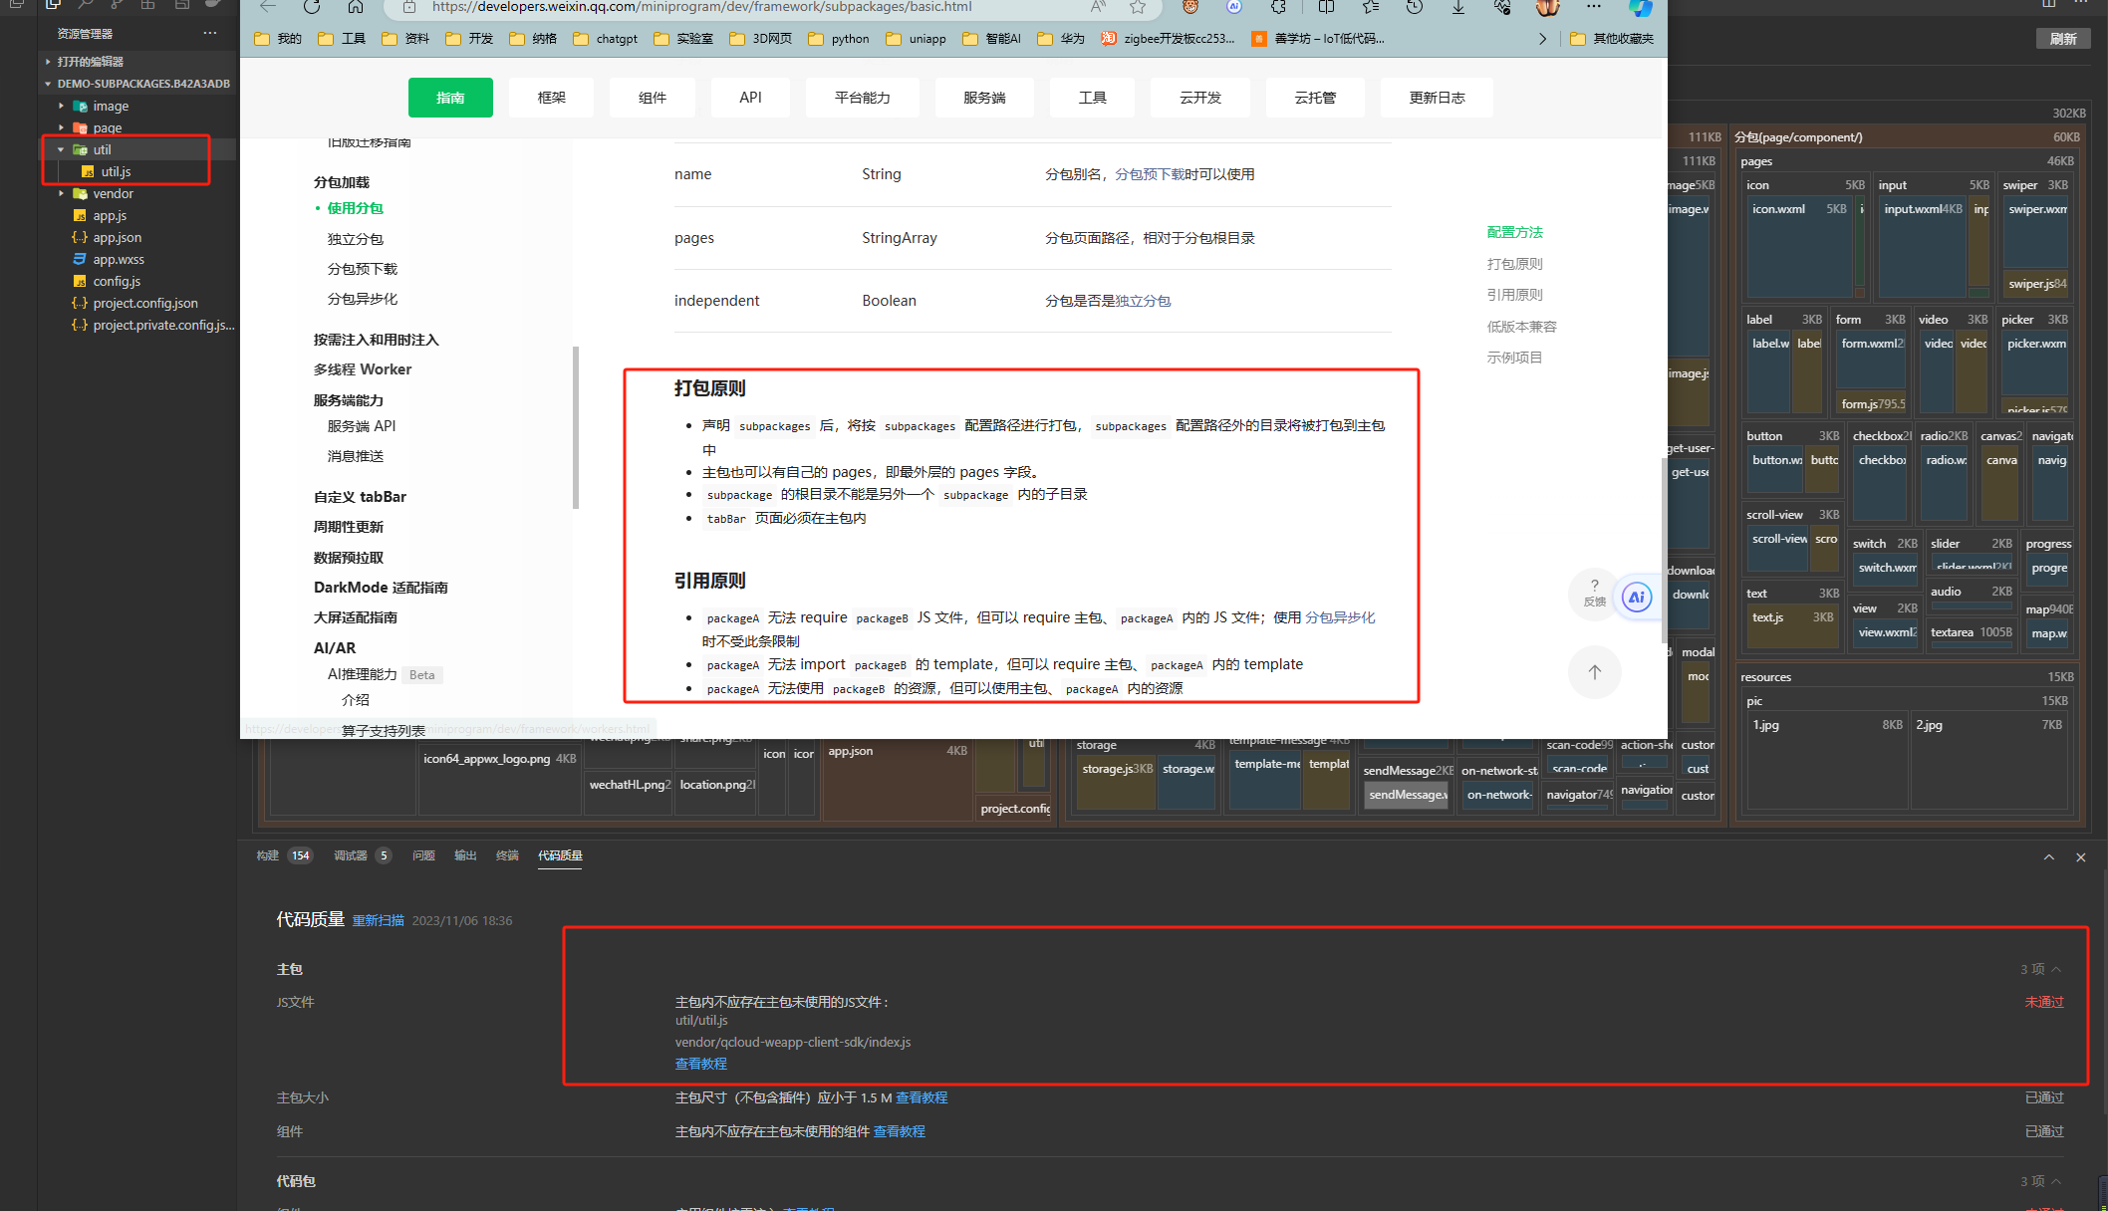Viewport: 2108px width, 1211px height.
Task: Switch to the 调试器 tab
Action: coord(351,855)
